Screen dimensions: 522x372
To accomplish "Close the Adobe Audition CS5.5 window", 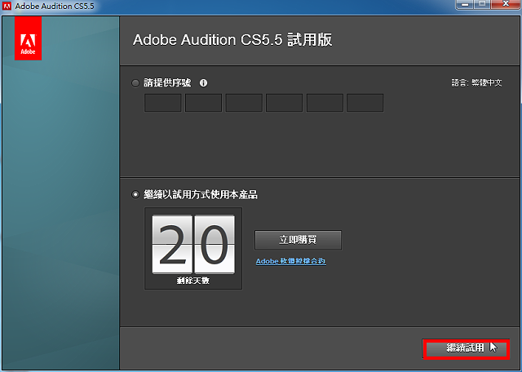I will pyautogui.click(x=506, y=5).
